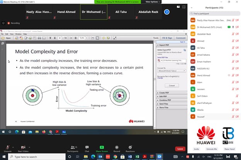Image resolution: width=241 pixels, height=160 pixels.
Task: Click the Start Video camera icon
Action: 24,148
